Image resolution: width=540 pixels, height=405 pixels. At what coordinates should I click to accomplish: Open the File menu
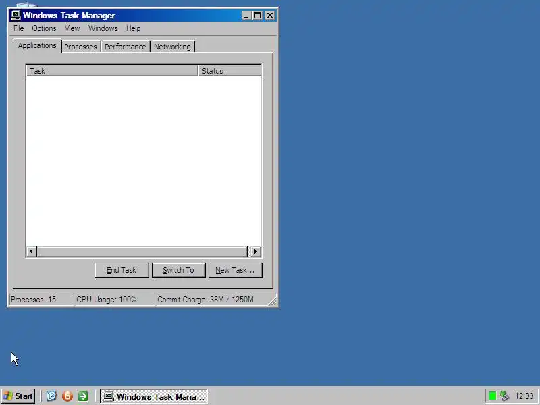pyautogui.click(x=19, y=28)
